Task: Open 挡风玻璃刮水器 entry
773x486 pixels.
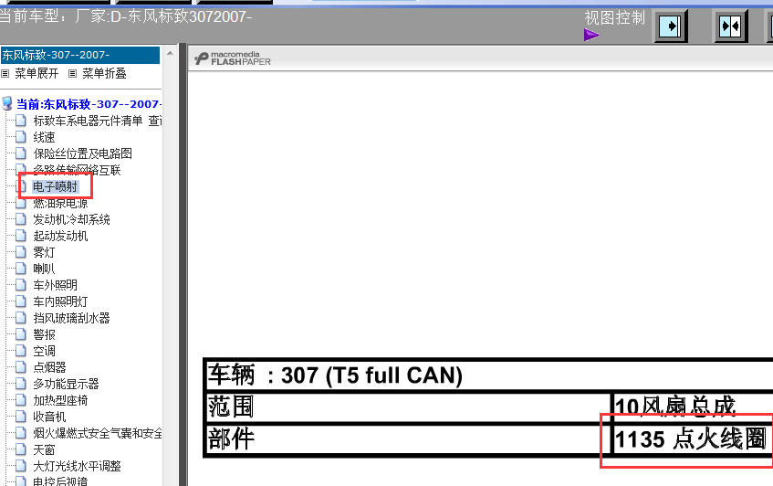Action: click(71, 318)
